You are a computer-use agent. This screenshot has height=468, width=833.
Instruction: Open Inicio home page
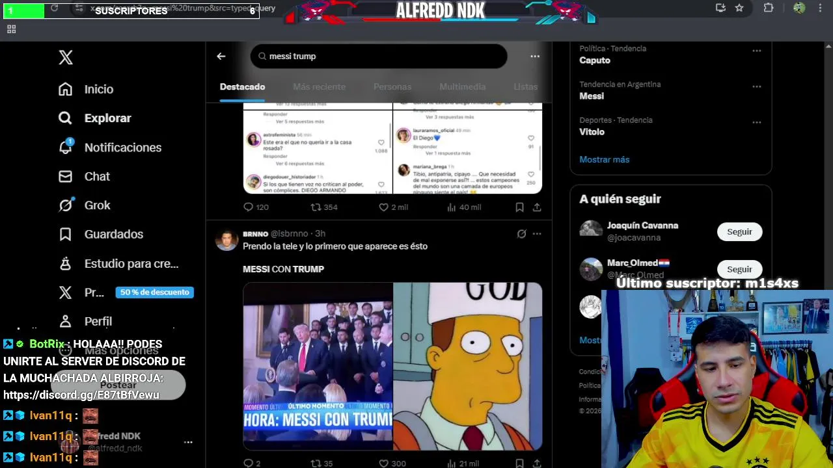click(86, 89)
